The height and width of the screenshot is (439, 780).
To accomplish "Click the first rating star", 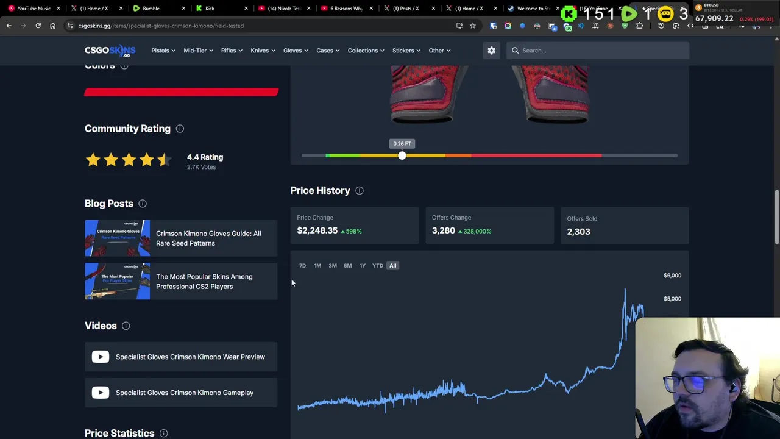I will (93, 160).
